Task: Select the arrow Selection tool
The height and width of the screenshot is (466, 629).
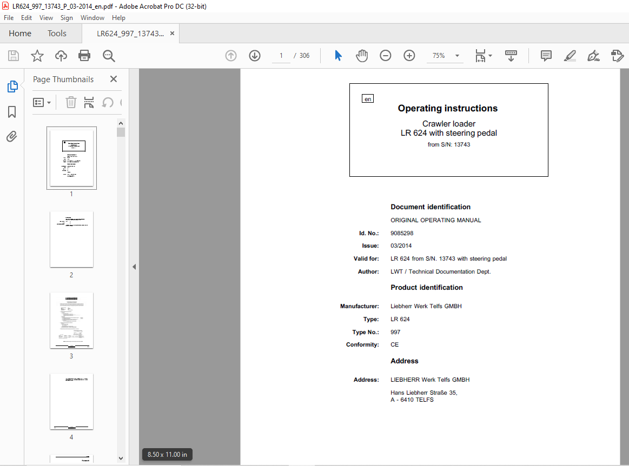Action: (x=338, y=56)
